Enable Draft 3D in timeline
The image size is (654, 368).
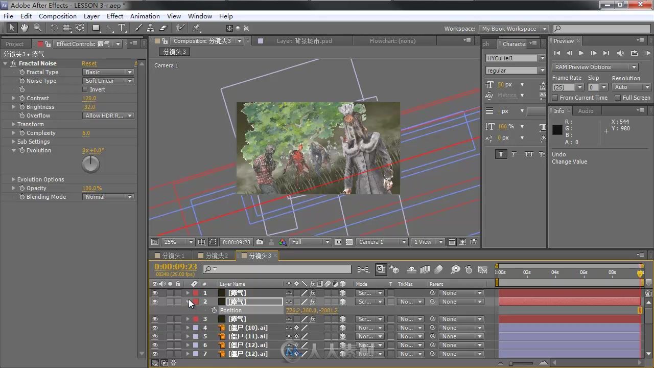pyautogui.click(x=394, y=269)
